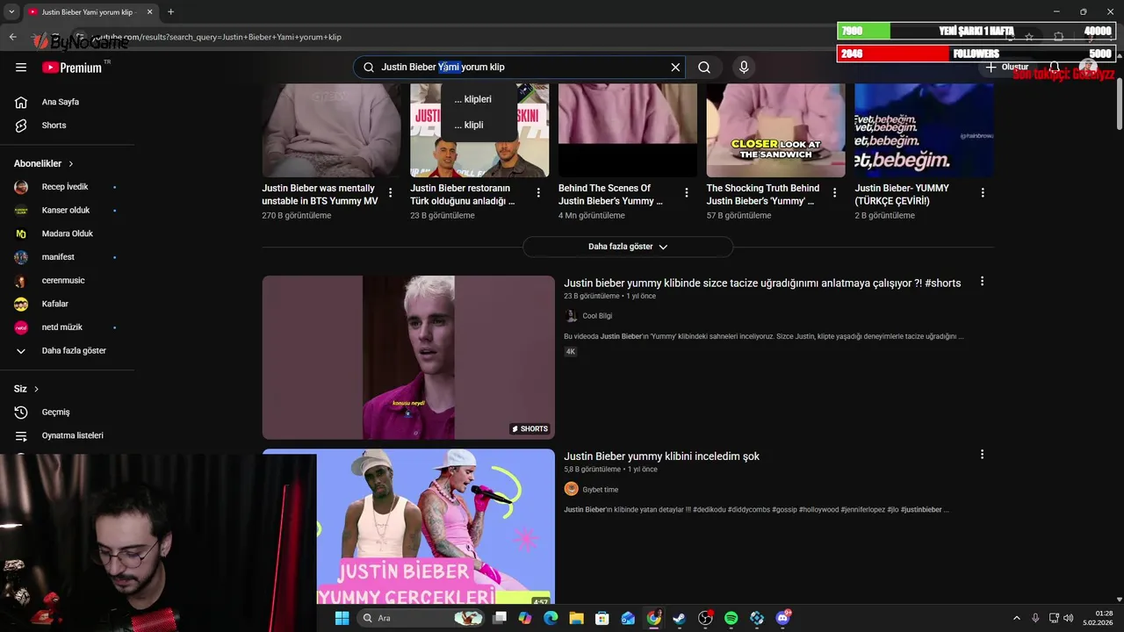The height and width of the screenshot is (632, 1124).
Task: Clear the search query with X
Action: tap(675, 67)
